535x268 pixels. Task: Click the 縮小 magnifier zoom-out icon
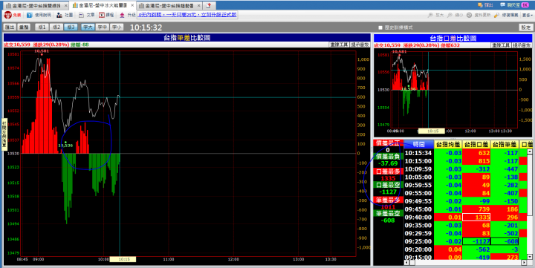450,15
